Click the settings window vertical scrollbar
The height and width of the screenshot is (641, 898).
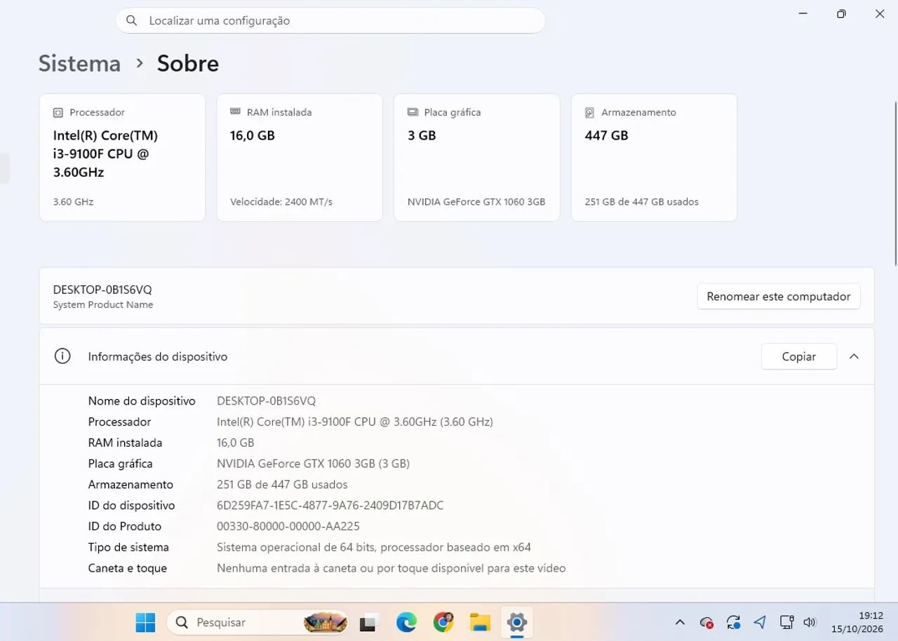click(895, 184)
